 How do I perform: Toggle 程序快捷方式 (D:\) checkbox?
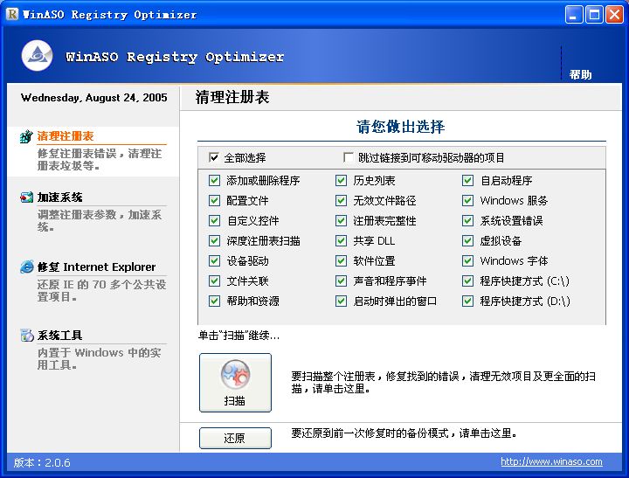467,301
